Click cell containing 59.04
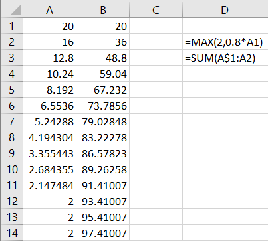The height and width of the screenshot is (241, 268). pos(102,74)
